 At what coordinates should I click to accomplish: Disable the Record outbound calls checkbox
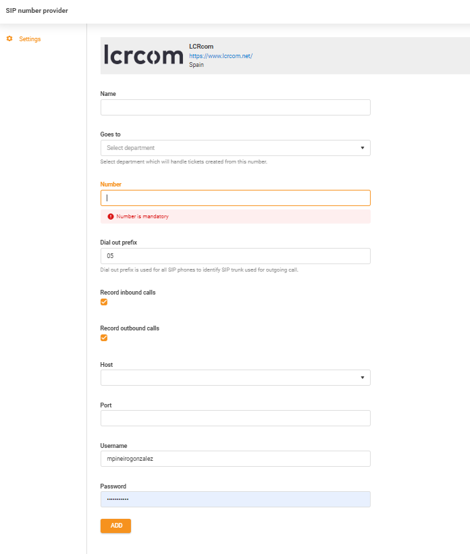[x=104, y=338]
